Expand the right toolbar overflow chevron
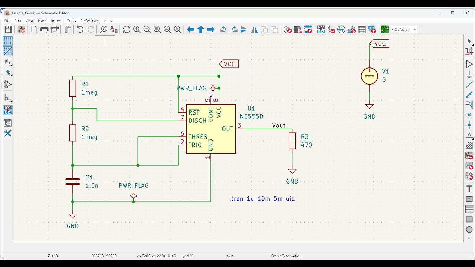Screen dimensions: 475x267 (469, 238)
